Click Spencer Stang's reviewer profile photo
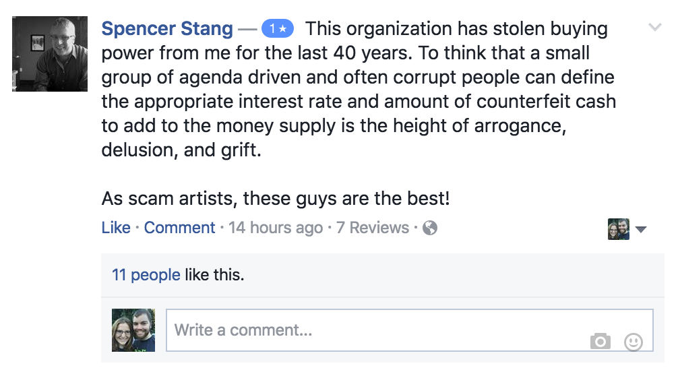The height and width of the screenshot is (372, 678). [x=50, y=54]
